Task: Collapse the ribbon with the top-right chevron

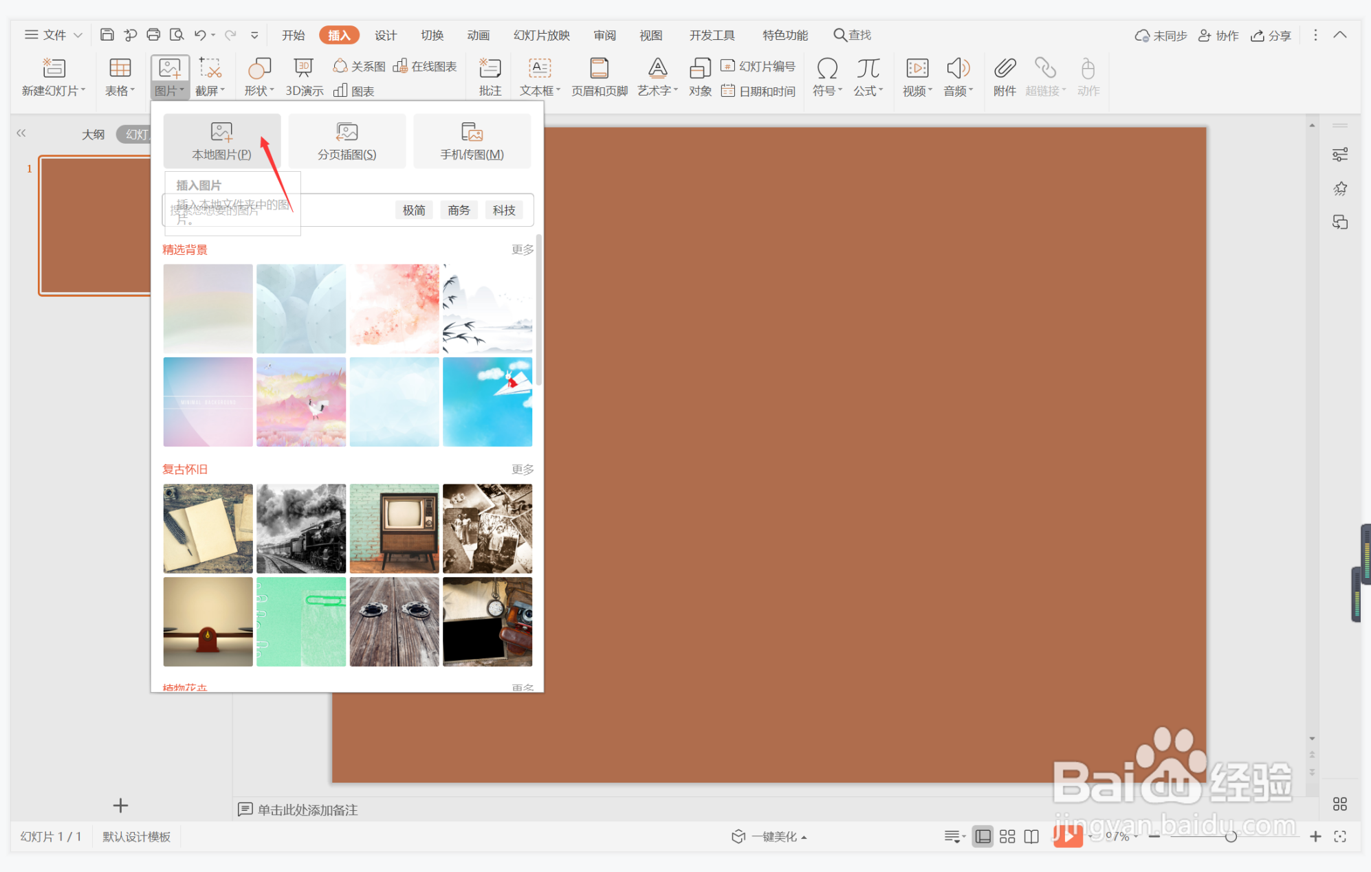Action: pos(1340,35)
